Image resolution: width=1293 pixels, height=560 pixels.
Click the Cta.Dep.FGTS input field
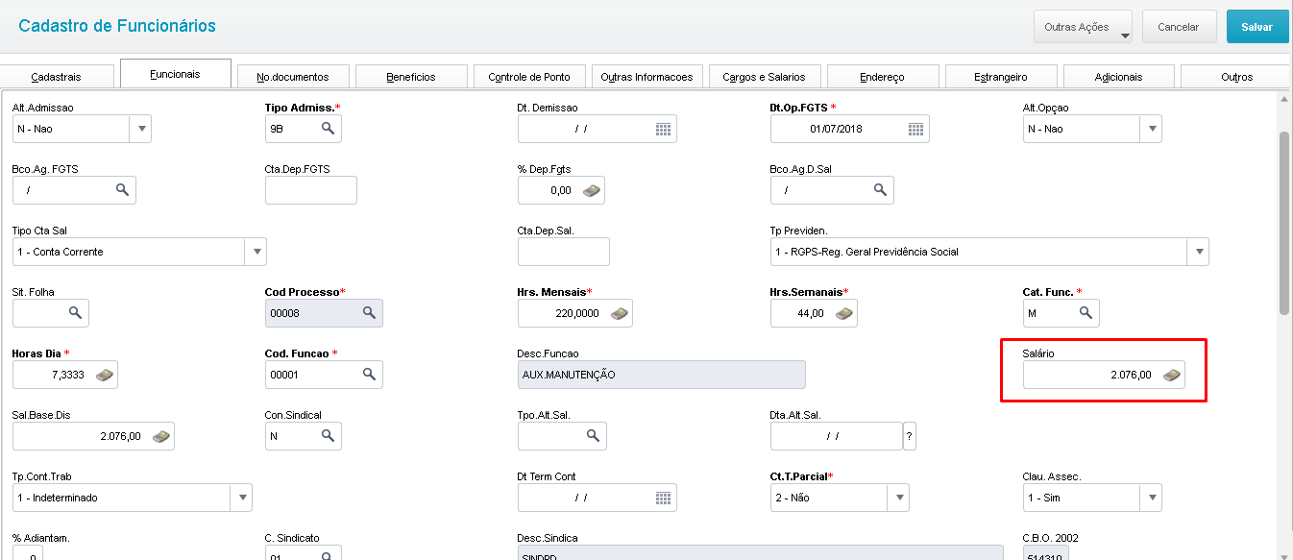[310, 190]
